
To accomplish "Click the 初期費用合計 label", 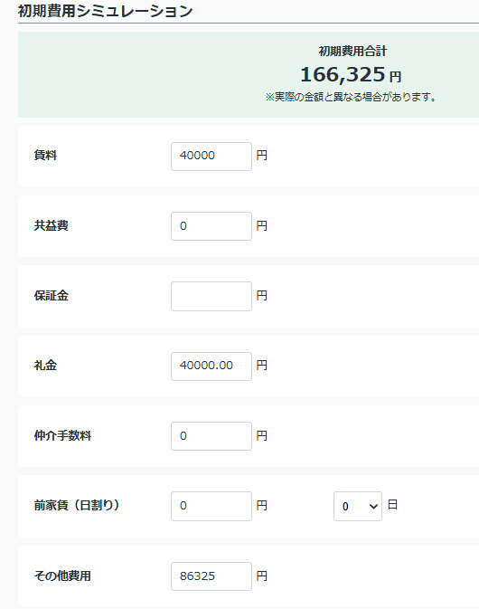I will (352, 51).
